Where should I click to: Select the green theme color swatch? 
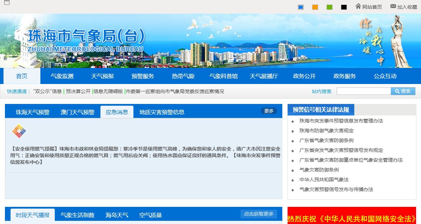329,7
